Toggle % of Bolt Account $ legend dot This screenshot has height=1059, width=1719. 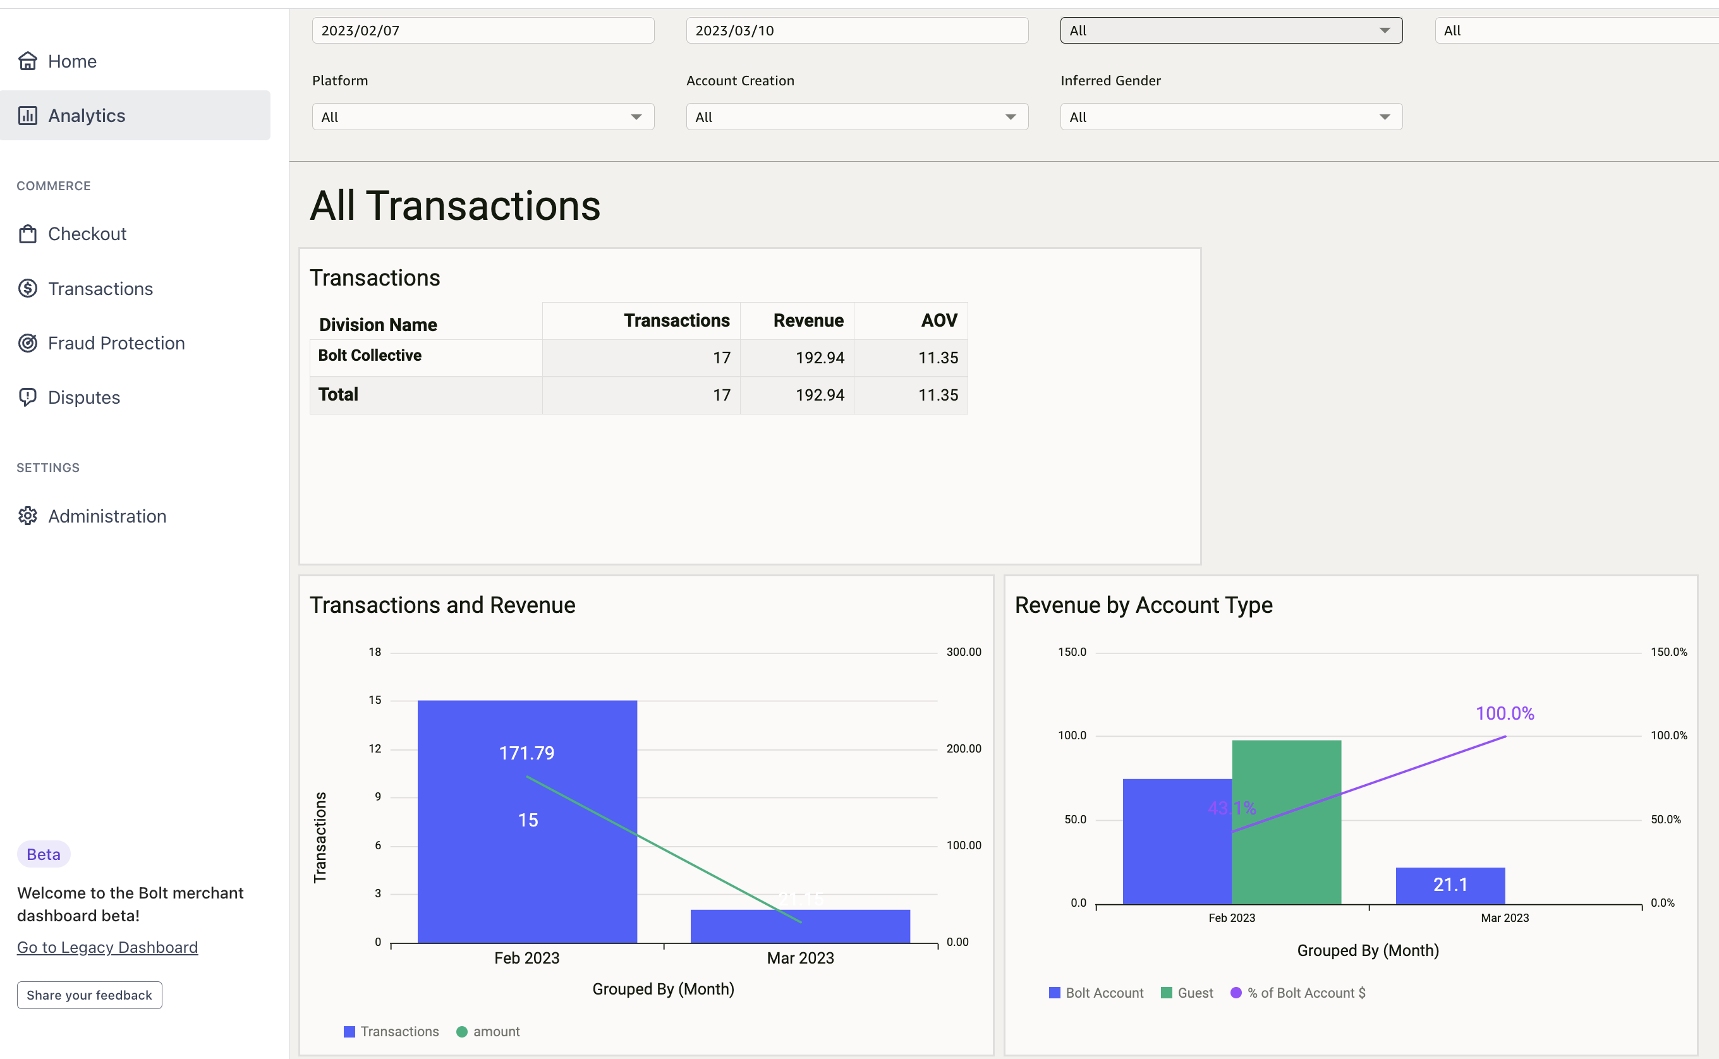(1236, 993)
